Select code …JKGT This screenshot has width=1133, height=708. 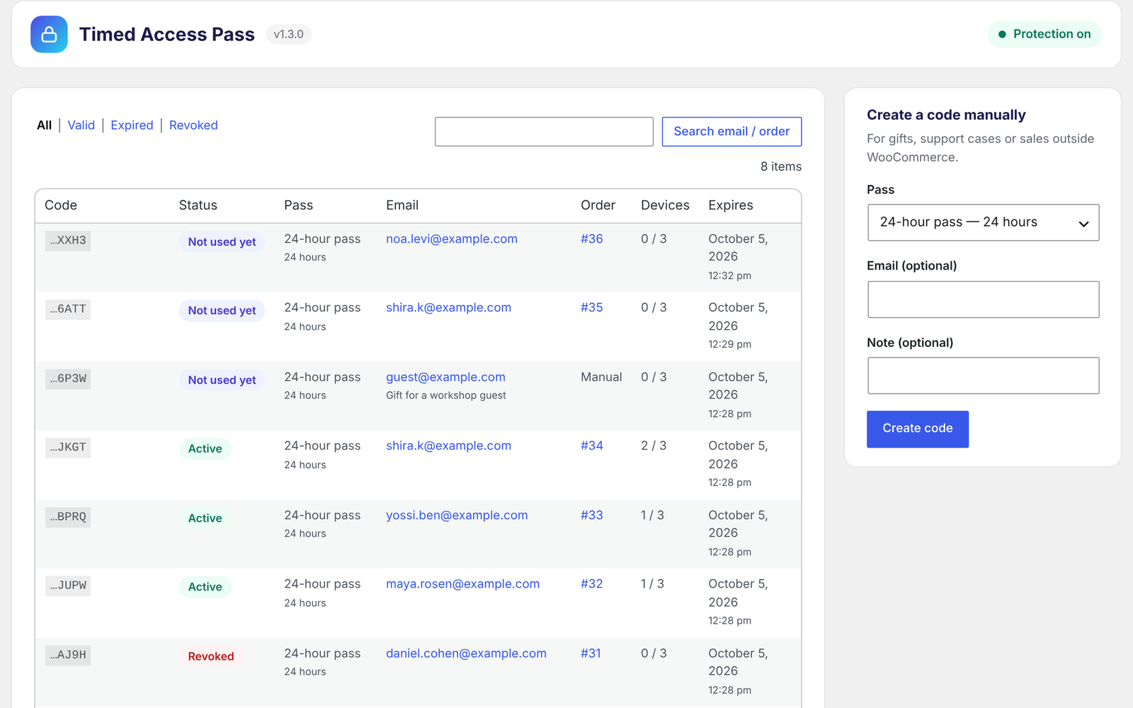click(68, 447)
